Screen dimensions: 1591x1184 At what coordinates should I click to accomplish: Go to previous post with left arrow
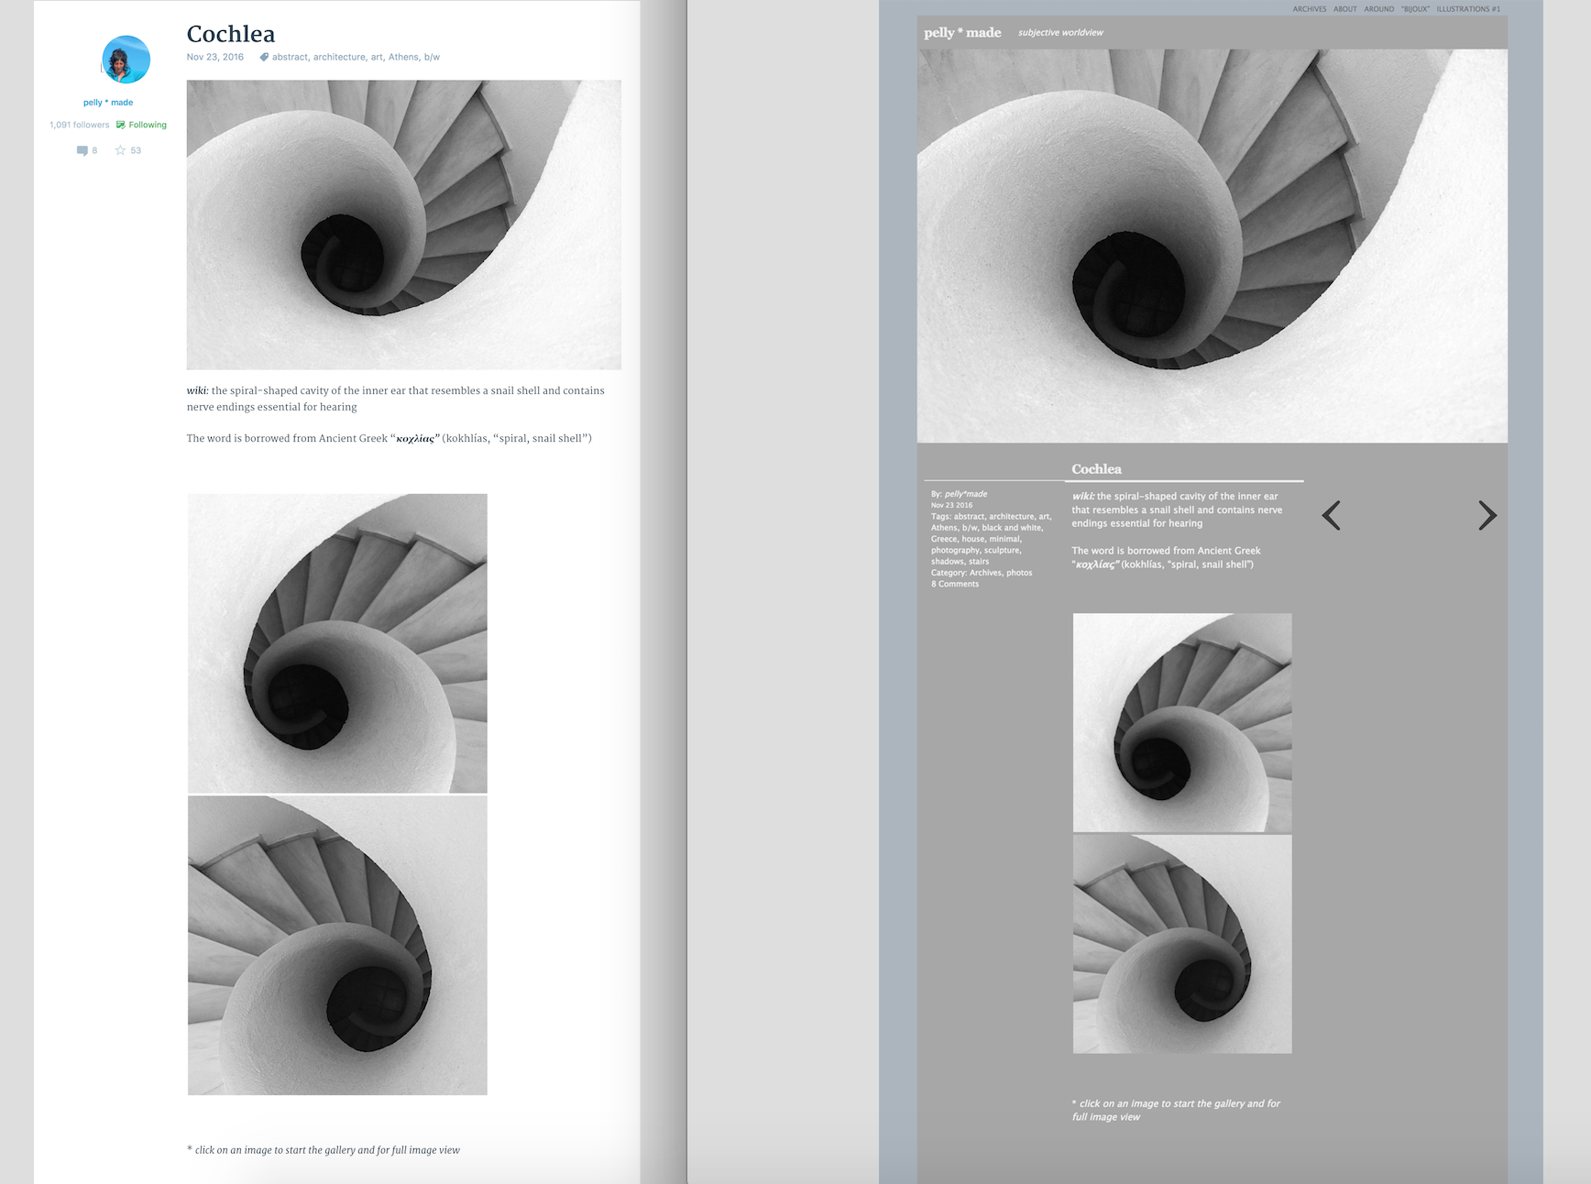tap(1332, 516)
